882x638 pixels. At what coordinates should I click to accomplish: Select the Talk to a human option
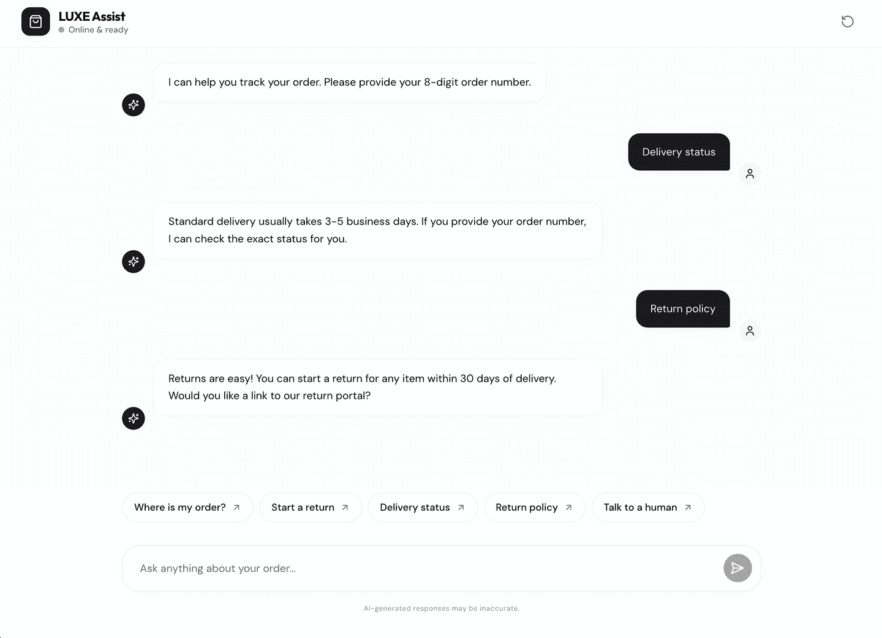point(647,507)
